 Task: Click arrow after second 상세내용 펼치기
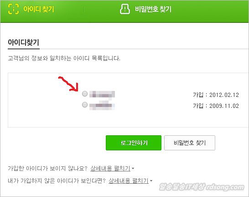click(151, 181)
